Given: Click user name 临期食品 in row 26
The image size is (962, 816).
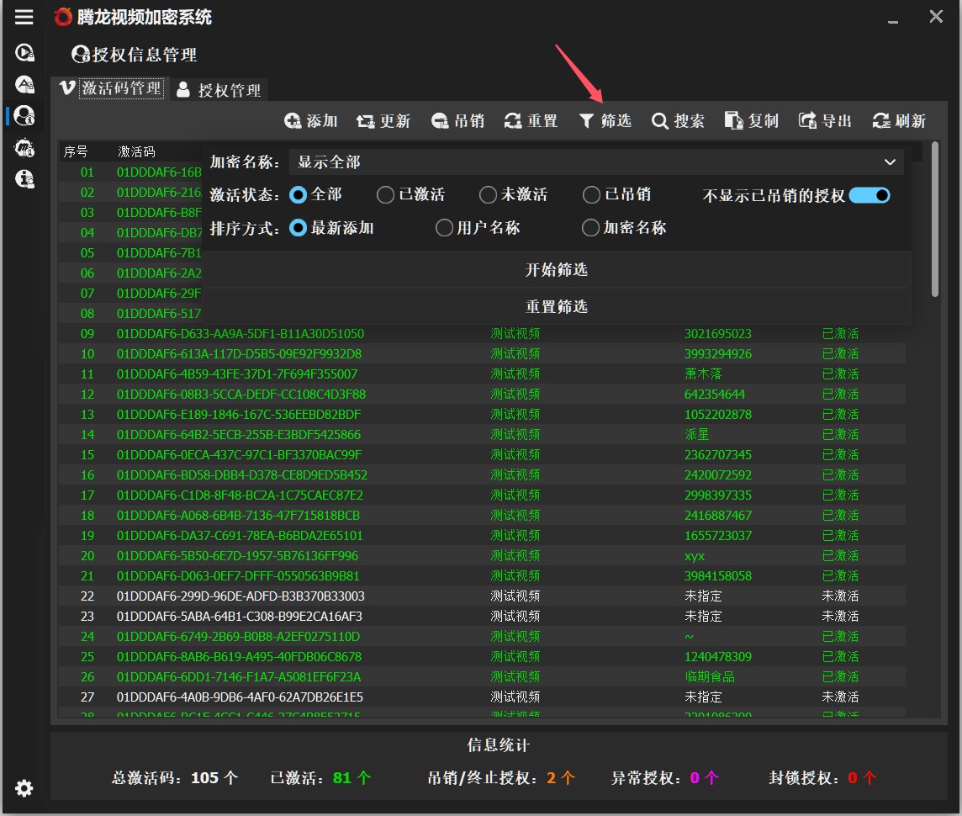Looking at the screenshot, I should coord(710,676).
